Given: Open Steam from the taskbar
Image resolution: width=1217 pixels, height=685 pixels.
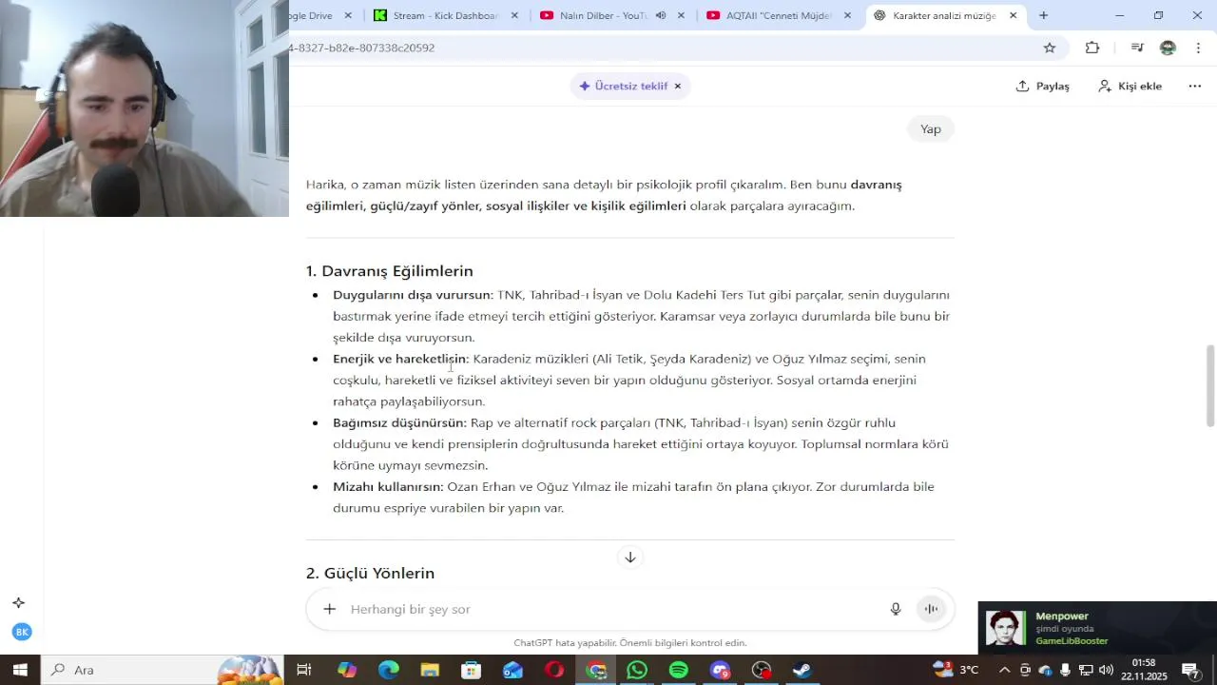Looking at the screenshot, I should pos(802,670).
